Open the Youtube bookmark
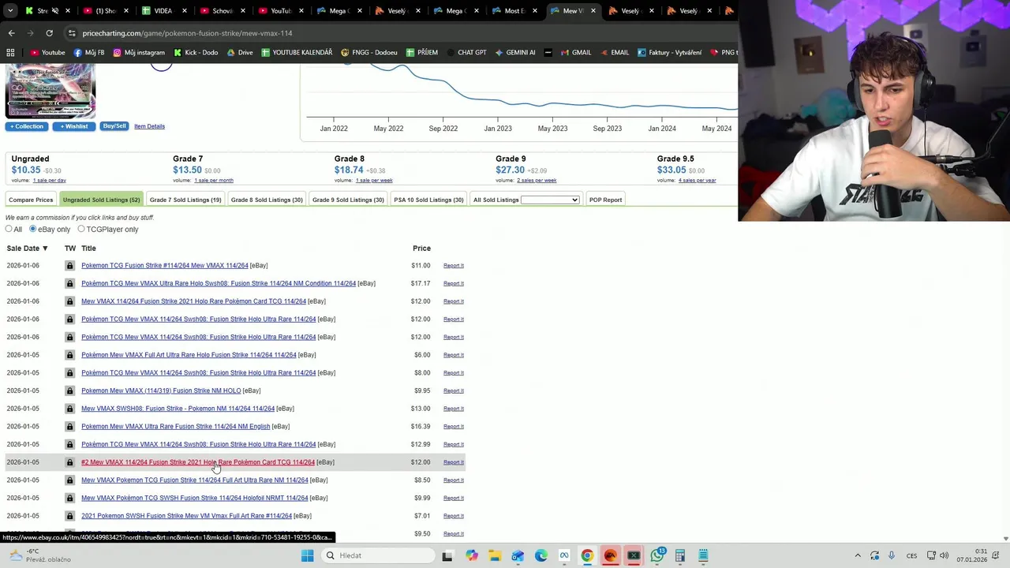Image resolution: width=1010 pixels, height=568 pixels. coord(47,52)
